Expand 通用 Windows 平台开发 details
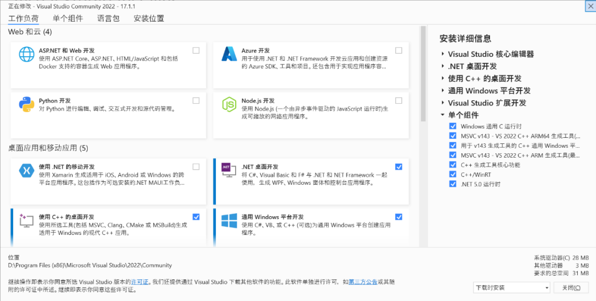 tap(443, 90)
